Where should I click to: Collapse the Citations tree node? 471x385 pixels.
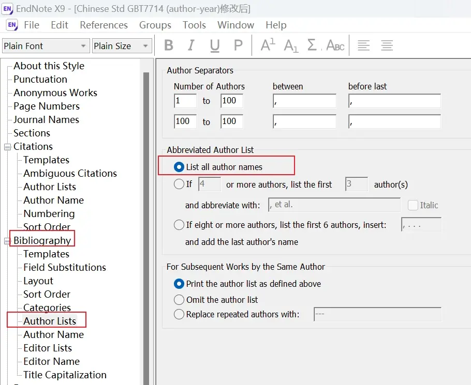(7, 147)
